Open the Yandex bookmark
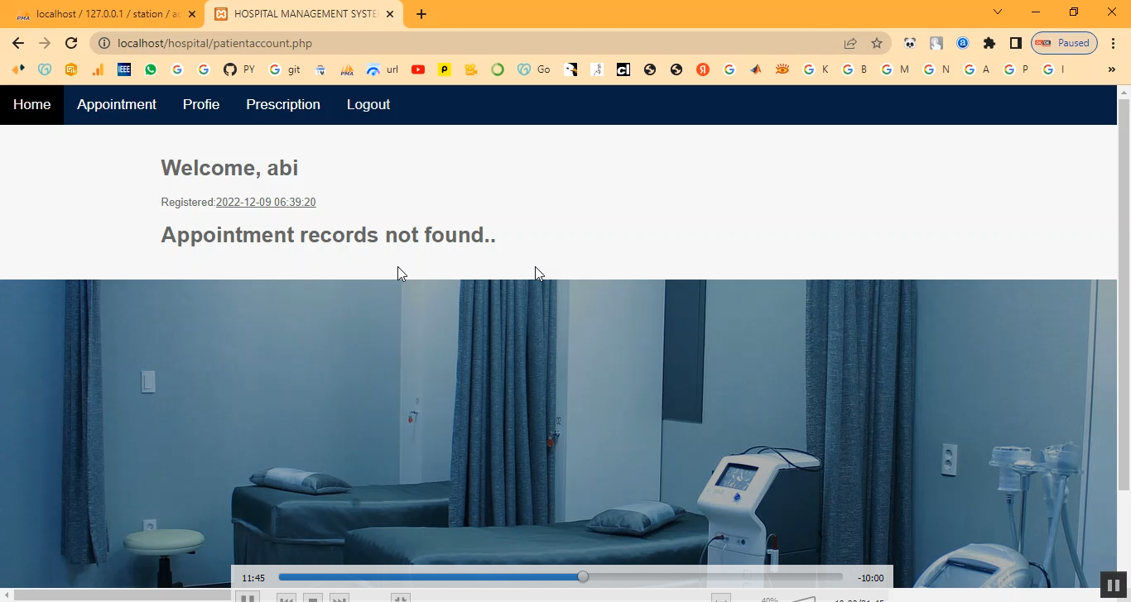The image size is (1131, 602). click(703, 70)
